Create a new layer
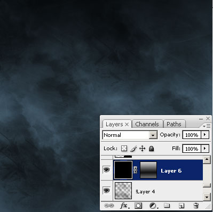 pyautogui.click(x=181, y=206)
